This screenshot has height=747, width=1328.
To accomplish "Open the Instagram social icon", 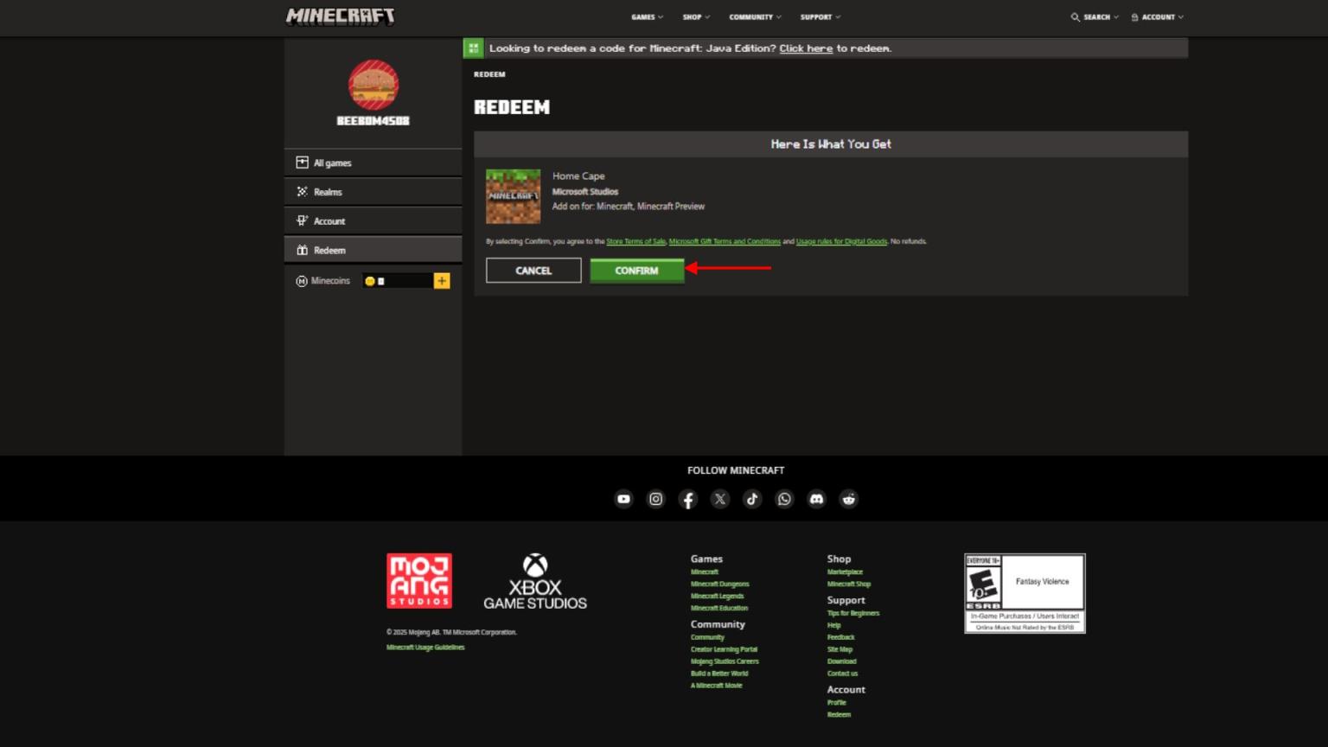I will [x=656, y=499].
